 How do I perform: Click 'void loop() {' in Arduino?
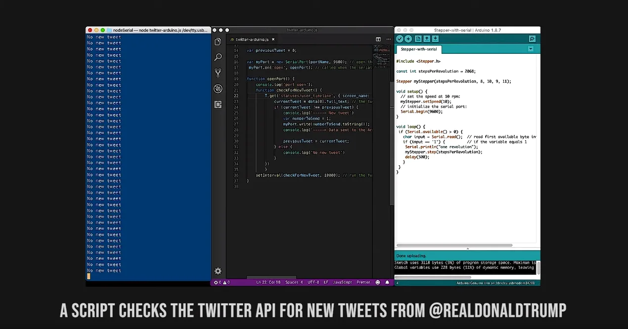click(x=410, y=127)
